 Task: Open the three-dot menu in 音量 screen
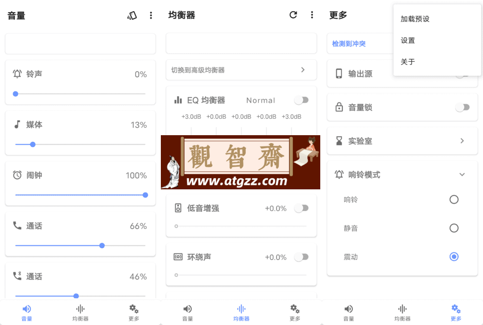point(151,16)
